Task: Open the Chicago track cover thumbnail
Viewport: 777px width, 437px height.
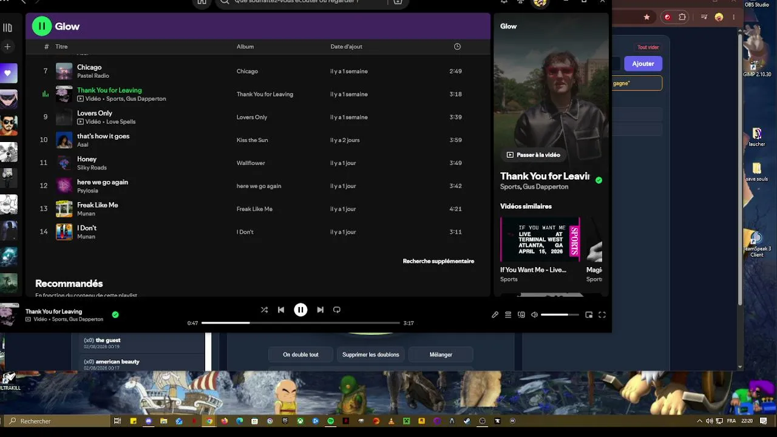Action: (64, 71)
